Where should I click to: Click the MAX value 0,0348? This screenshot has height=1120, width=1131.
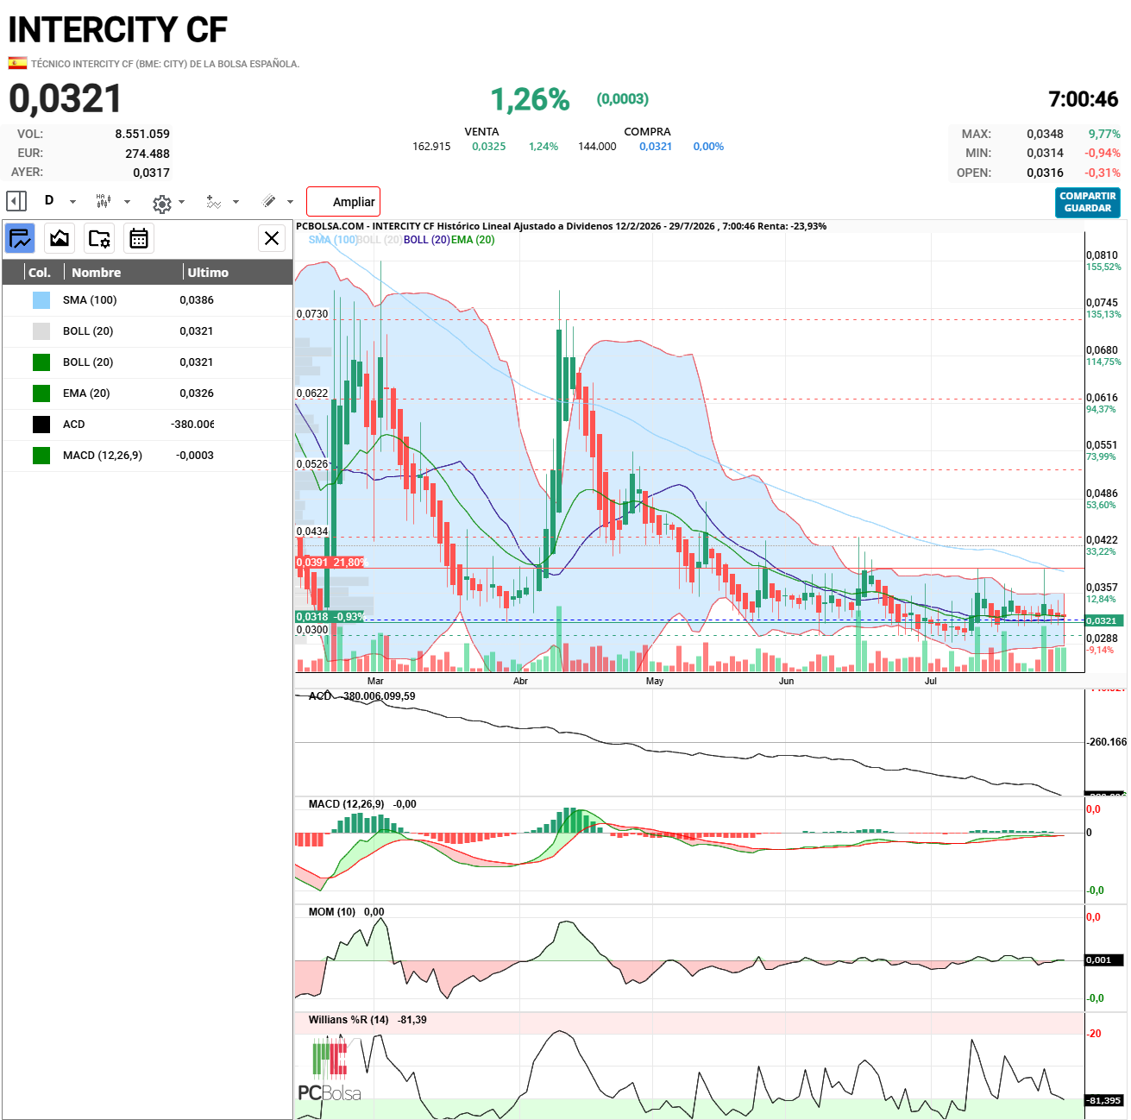point(1045,134)
